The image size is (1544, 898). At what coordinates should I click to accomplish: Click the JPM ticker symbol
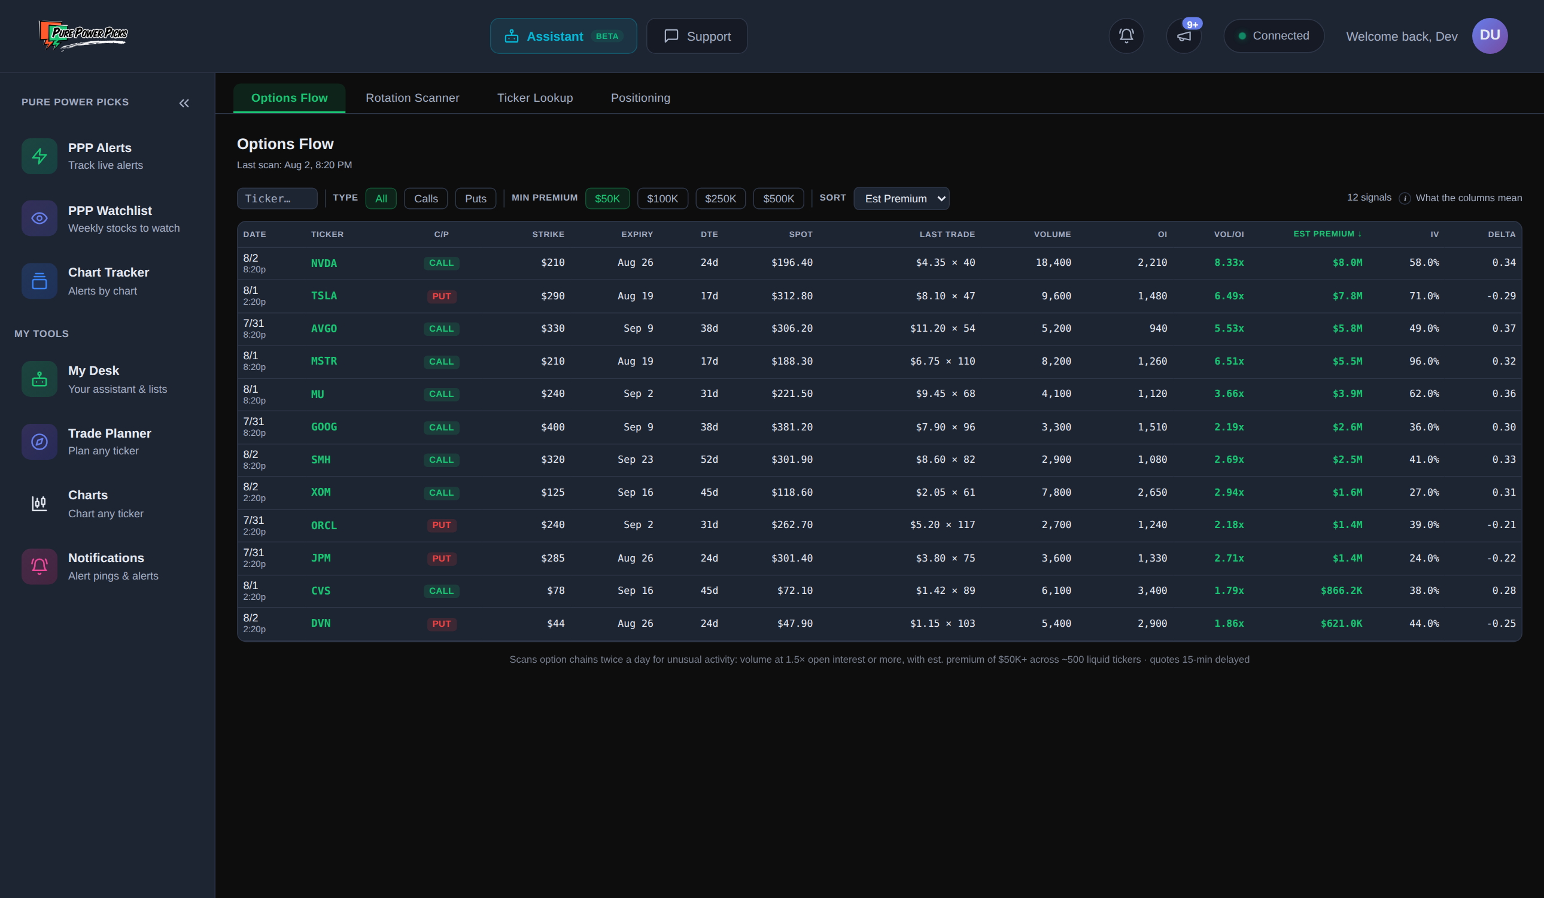(x=320, y=558)
